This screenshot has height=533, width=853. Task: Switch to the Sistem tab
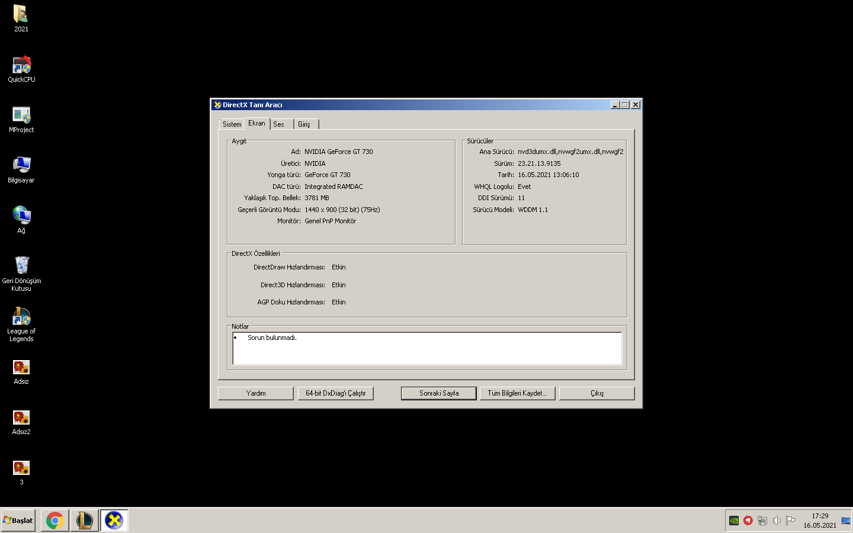click(x=232, y=124)
